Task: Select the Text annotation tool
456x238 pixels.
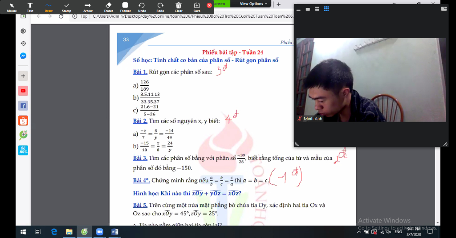Action: point(30,7)
